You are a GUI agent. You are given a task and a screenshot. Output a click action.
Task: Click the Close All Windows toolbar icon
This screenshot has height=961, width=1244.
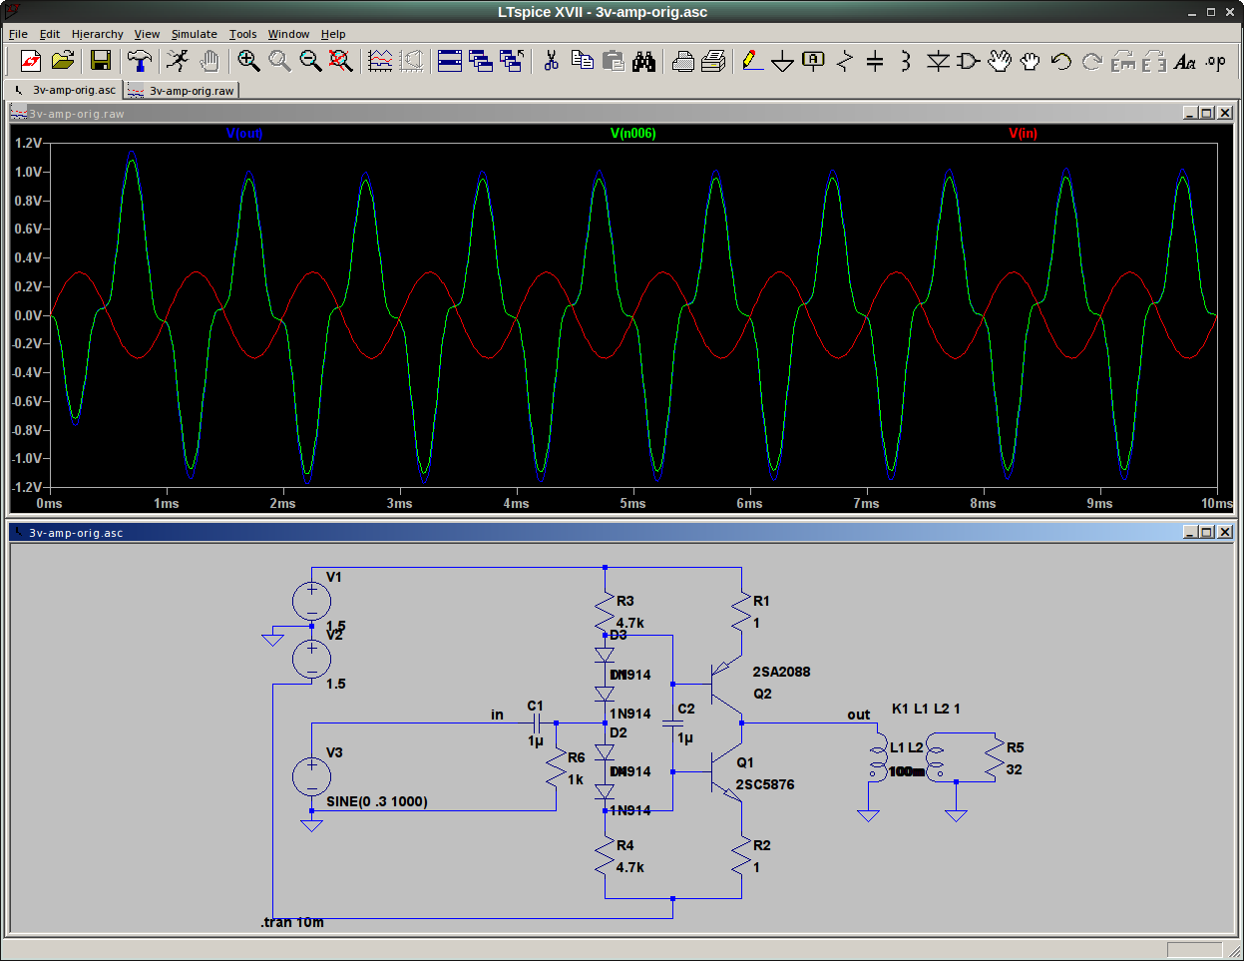512,61
